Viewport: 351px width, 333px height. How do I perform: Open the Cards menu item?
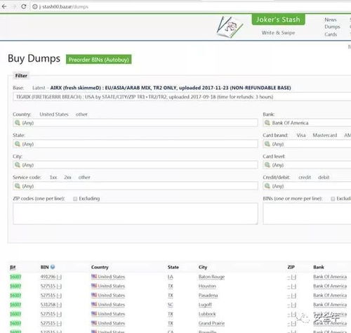[x=331, y=34]
